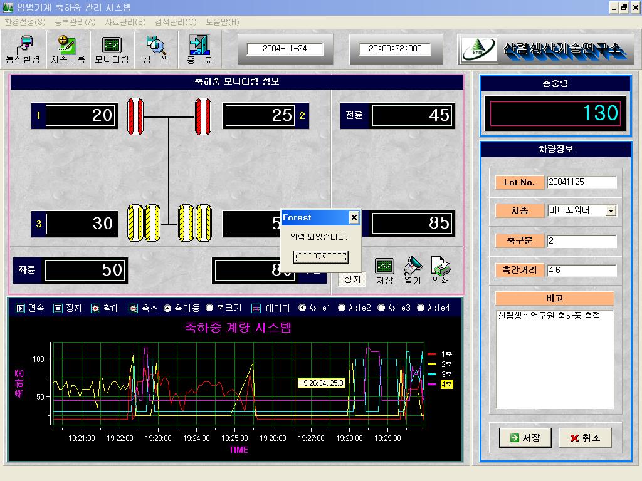Click the chart cursor tooltip 19:26:34, 25.0
The height and width of the screenshot is (481, 642).
(322, 383)
